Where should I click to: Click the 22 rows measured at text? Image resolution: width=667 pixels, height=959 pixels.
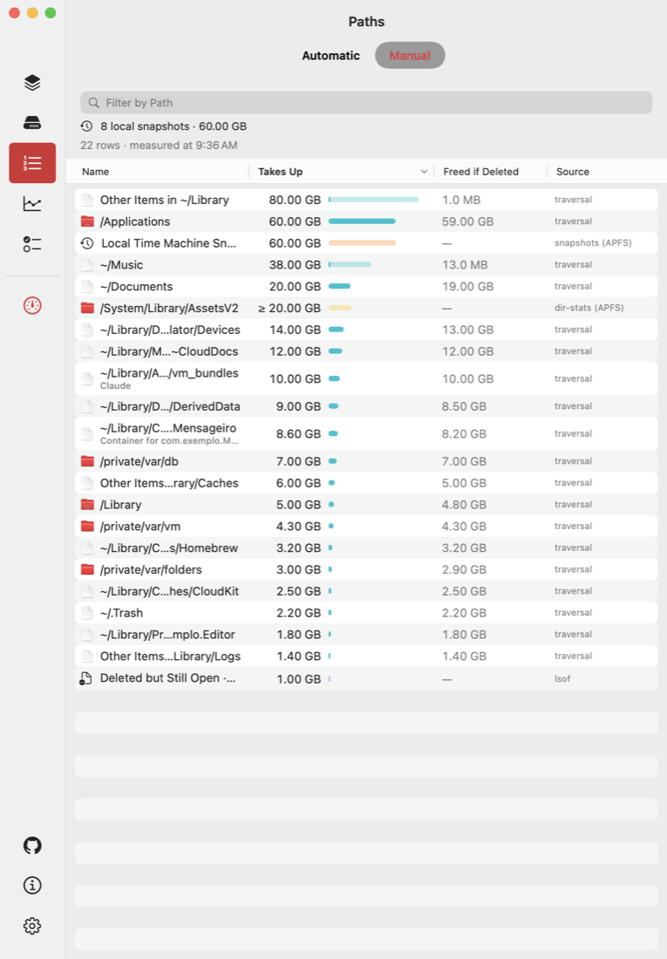159,146
